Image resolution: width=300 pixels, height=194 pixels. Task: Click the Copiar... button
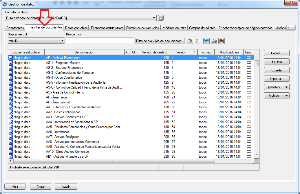point(277,53)
